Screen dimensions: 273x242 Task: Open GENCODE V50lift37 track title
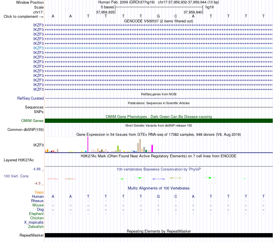pyautogui.click(x=158, y=21)
